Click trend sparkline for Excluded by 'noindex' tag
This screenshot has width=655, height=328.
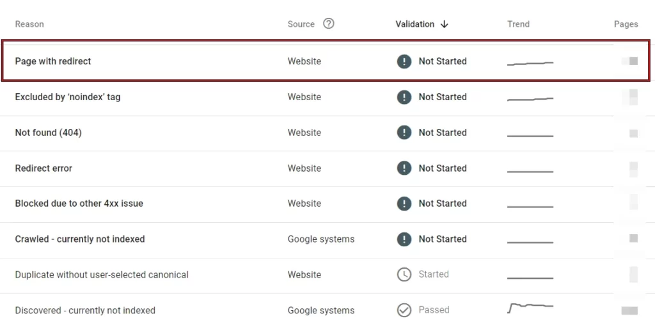click(530, 99)
